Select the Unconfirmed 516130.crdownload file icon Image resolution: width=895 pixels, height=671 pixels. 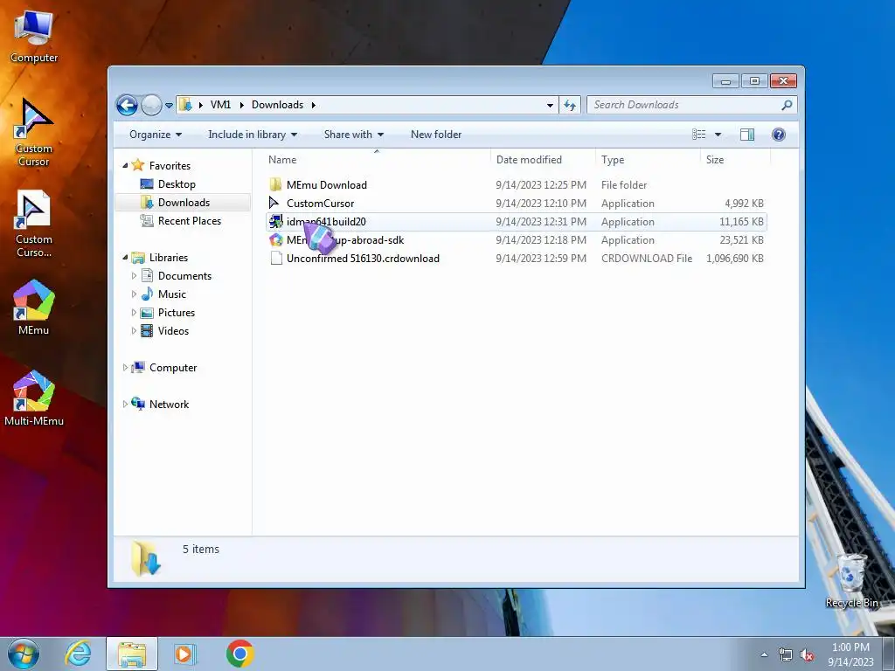tap(275, 258)
